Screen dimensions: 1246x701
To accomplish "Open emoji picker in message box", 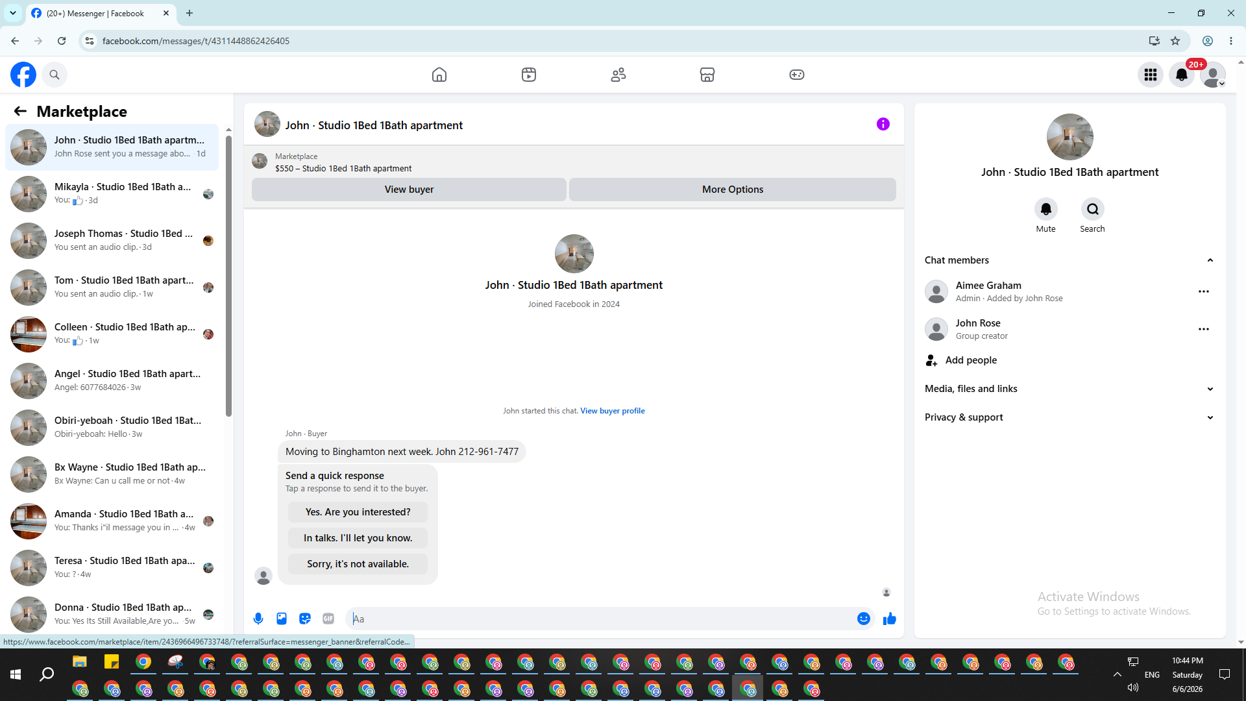I will point(864,619).
